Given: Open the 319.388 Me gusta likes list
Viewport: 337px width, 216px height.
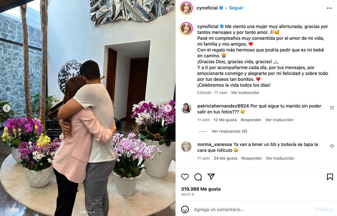Looking at the screenshot, I should coord(201,189).
